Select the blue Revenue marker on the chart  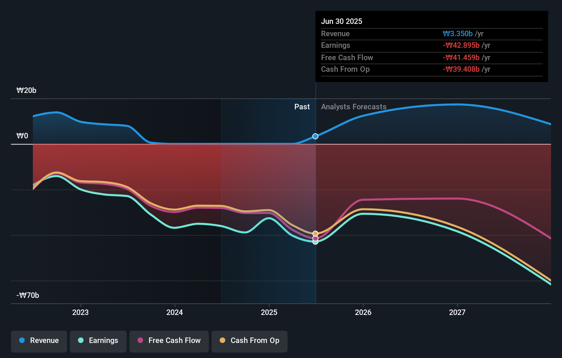(x=315, y=136)
